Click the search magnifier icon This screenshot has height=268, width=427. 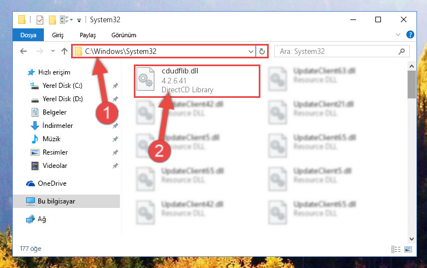(401, 51)
